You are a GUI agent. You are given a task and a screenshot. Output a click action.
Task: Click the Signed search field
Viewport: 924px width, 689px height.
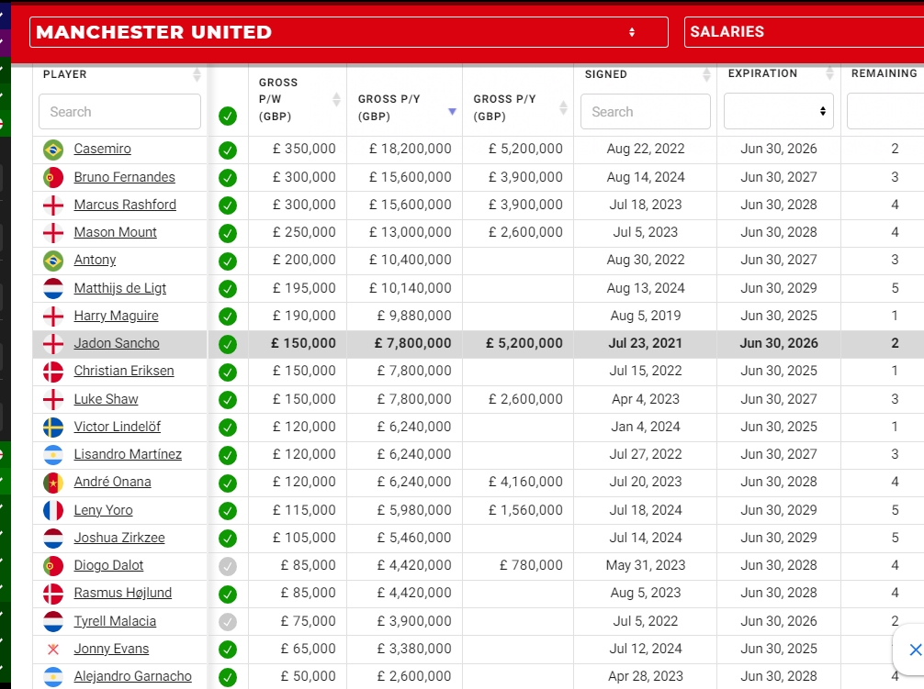point(646,112)
